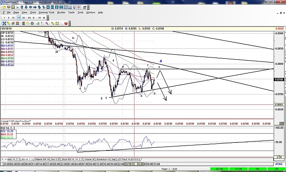Expand the interval toolbar options handle
286x172 pixels.
(x=48, y=18)
